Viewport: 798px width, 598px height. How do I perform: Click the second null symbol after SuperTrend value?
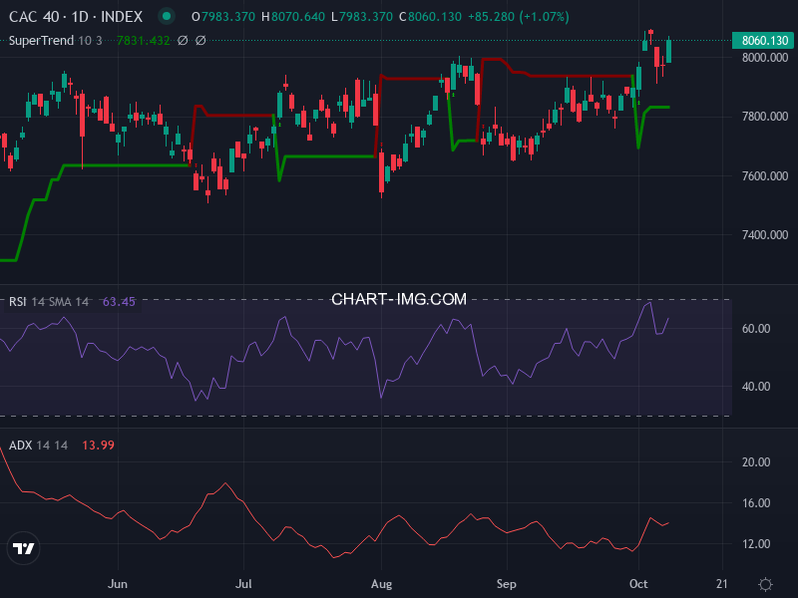[x=200, y=41]
